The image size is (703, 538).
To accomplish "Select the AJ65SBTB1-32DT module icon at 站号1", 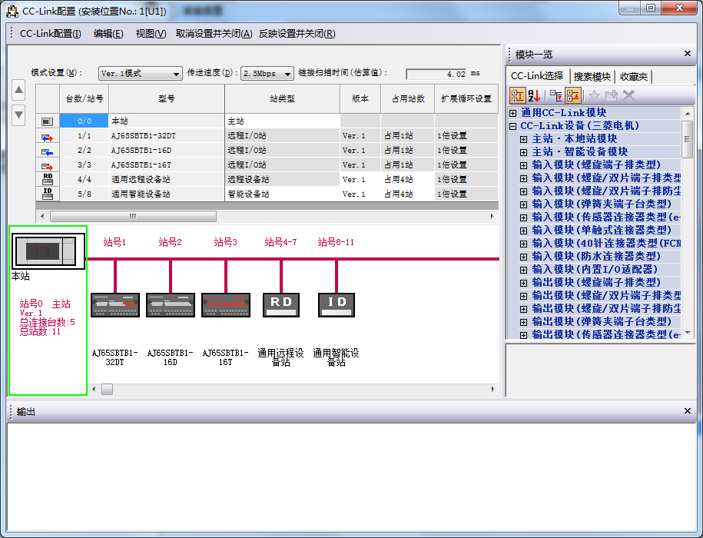I will click(115, 304).
